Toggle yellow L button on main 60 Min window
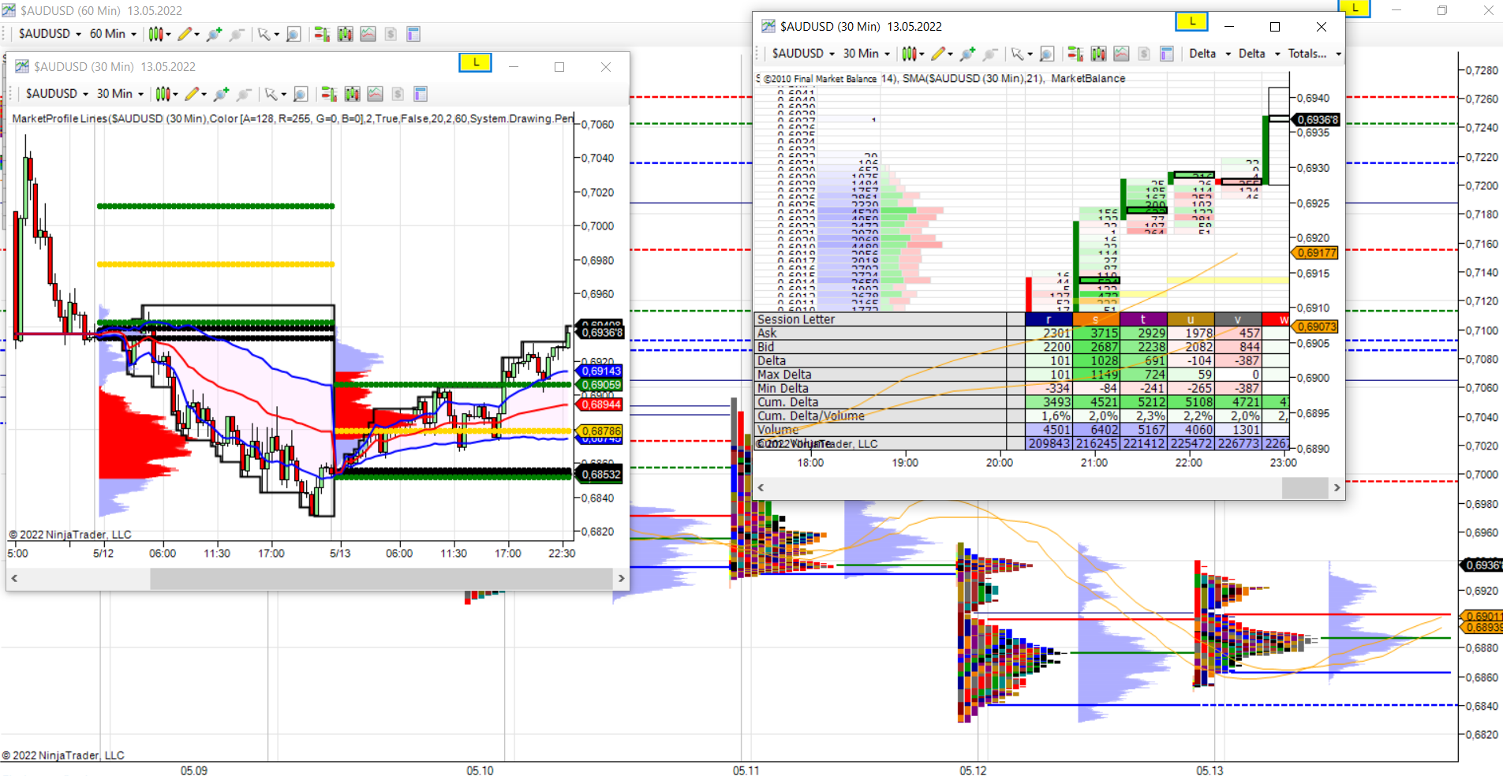This screenshot has width=1503, height=776. (x=1355, y=8)
